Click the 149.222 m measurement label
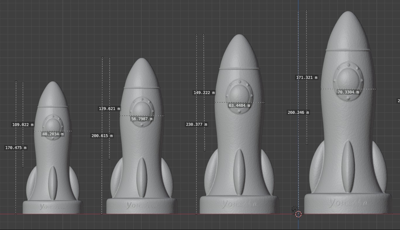400x230 pixels. point(204,93)
